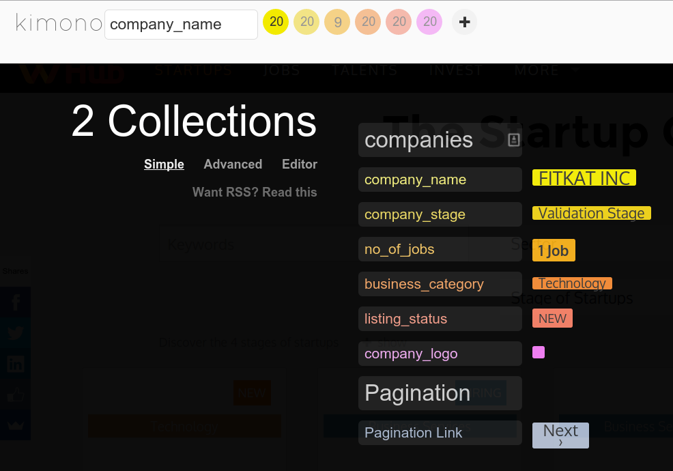This screenshot has width=673, height=471.
Task: Select the pink 20 property circle
Action: (429, 22)
